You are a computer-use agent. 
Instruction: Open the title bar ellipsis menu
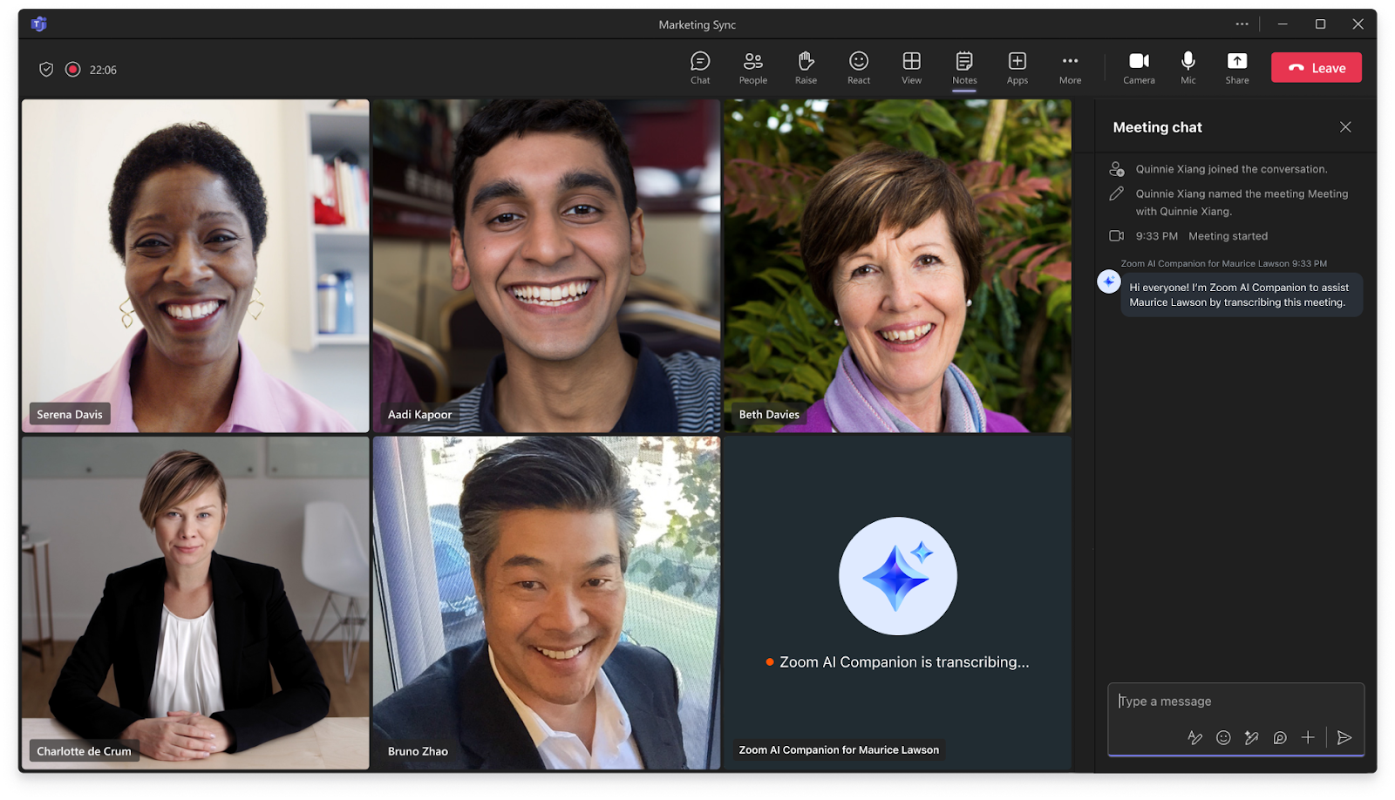(1242, 24)
